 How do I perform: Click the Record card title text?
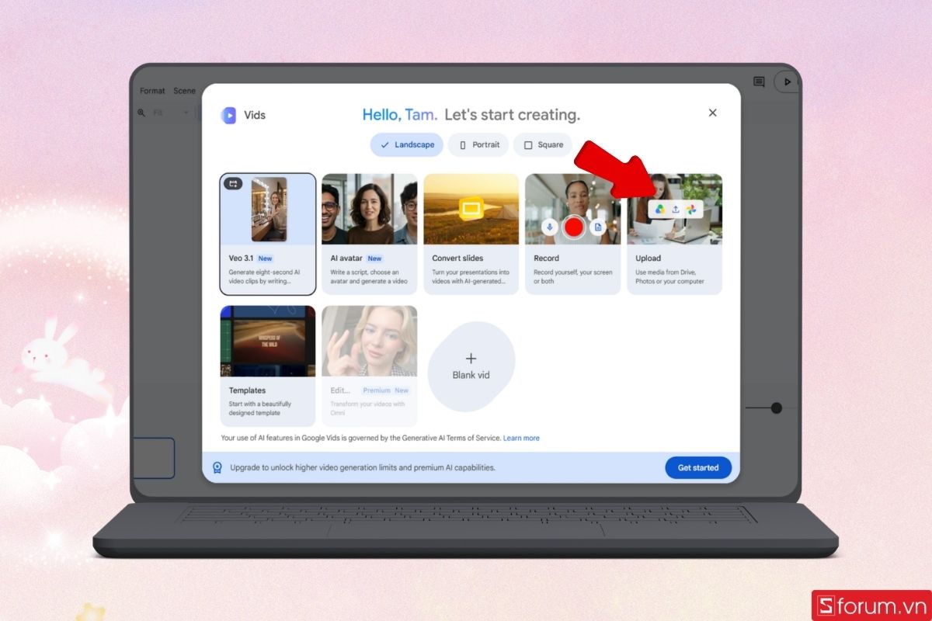click(547, 258)
